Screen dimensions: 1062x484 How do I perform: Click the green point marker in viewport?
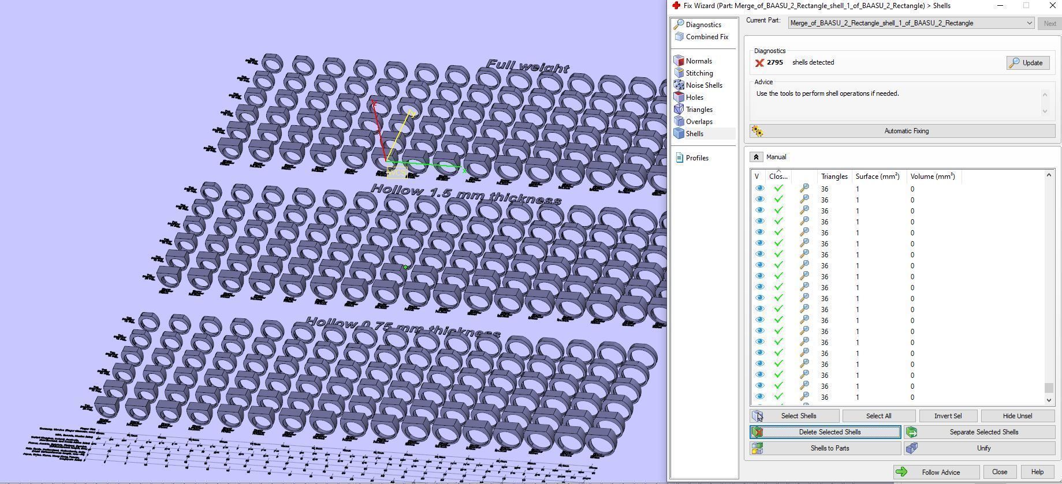click(405, 267)
